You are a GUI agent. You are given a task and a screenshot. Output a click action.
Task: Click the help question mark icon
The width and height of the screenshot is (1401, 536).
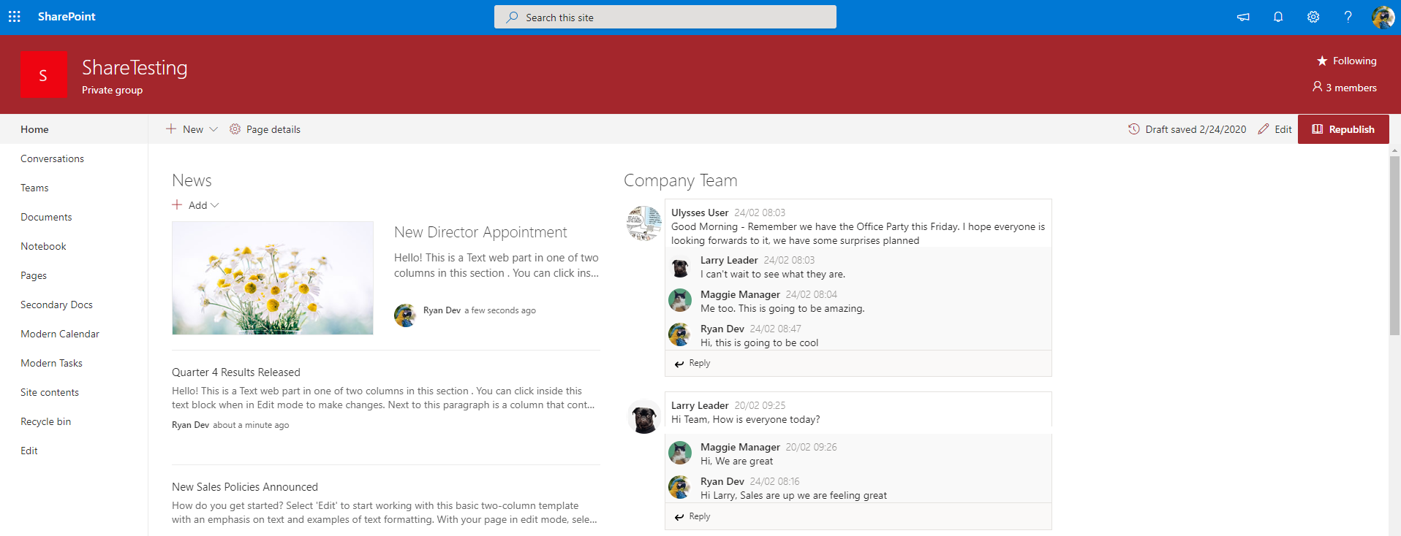(1348, 17)
